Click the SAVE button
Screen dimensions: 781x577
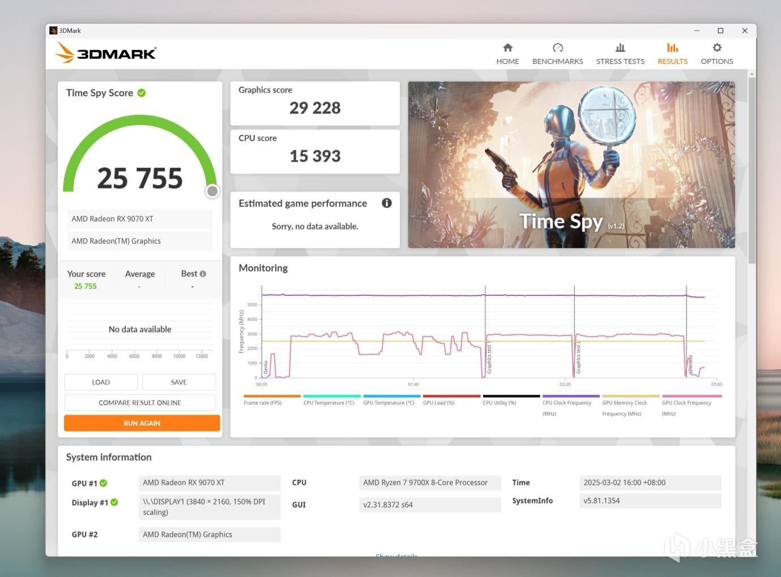179,382
